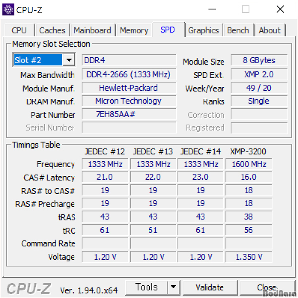298x298 pixels.
Task: Click the empty Correction field
Action: coord(259,114)
